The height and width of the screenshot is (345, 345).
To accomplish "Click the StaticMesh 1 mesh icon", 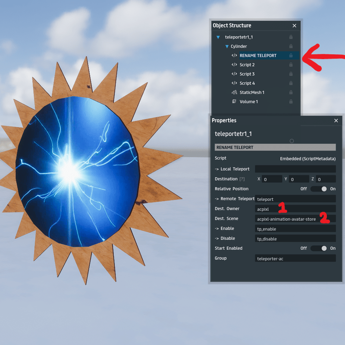I will point(234,92).
